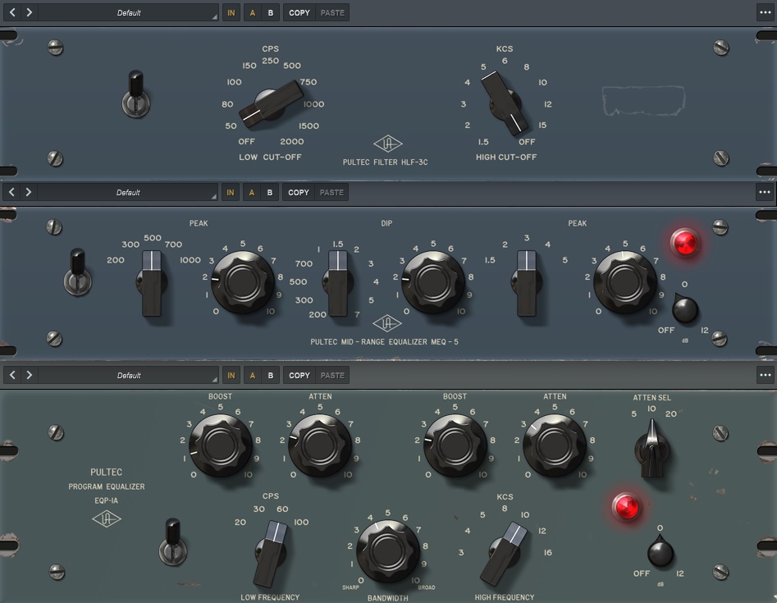Open the EQP-1A Default preset dropdown

point(129,376)
